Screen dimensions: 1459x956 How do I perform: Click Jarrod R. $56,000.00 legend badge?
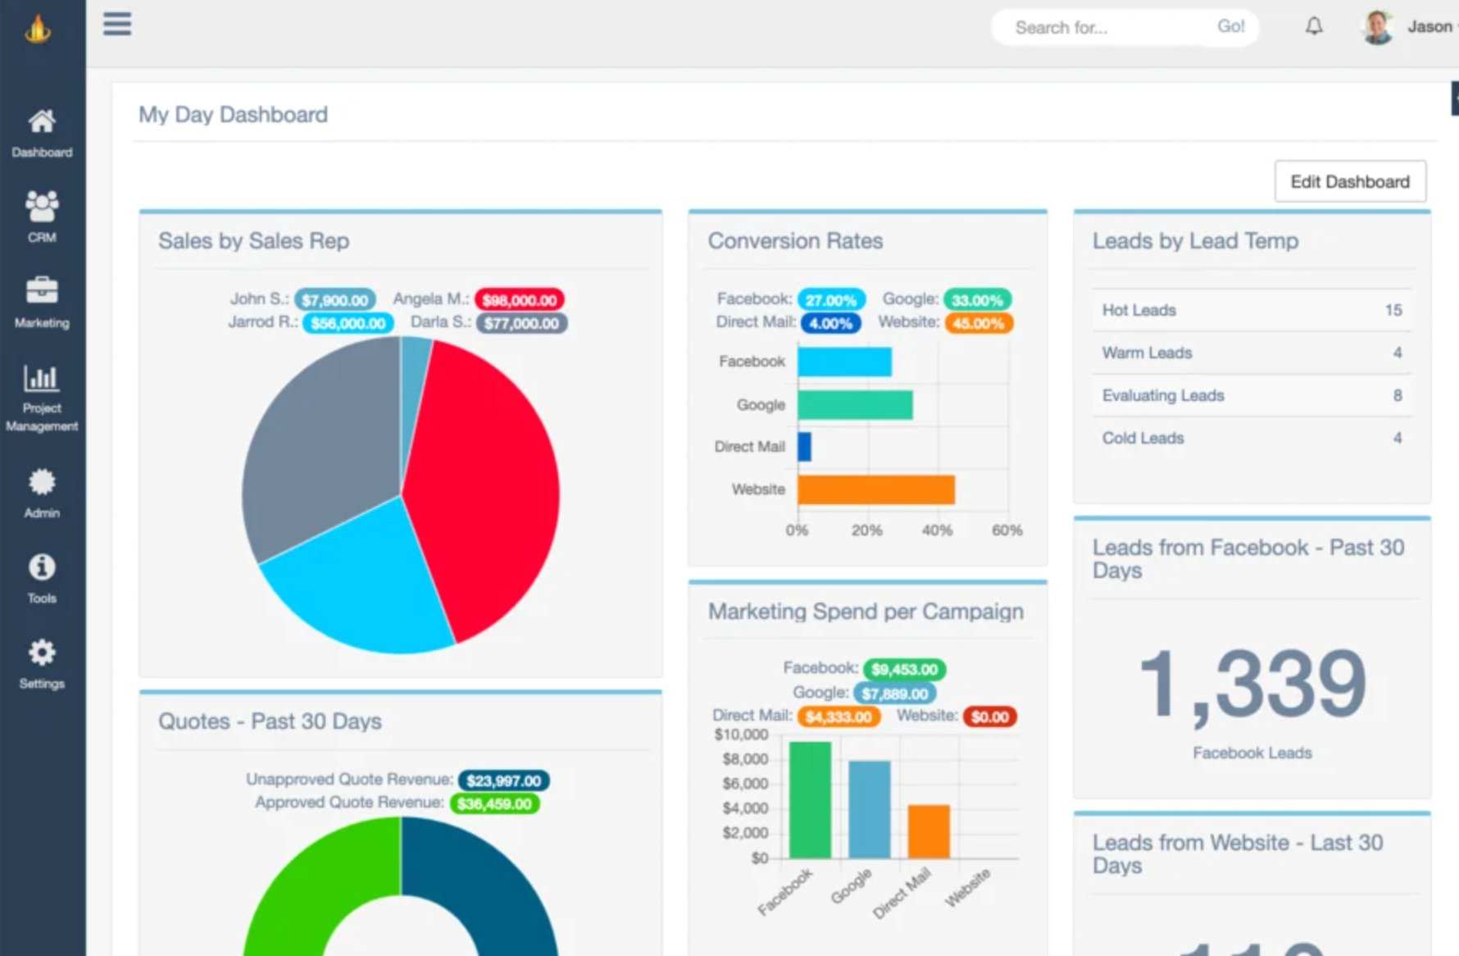pos(348,323)
